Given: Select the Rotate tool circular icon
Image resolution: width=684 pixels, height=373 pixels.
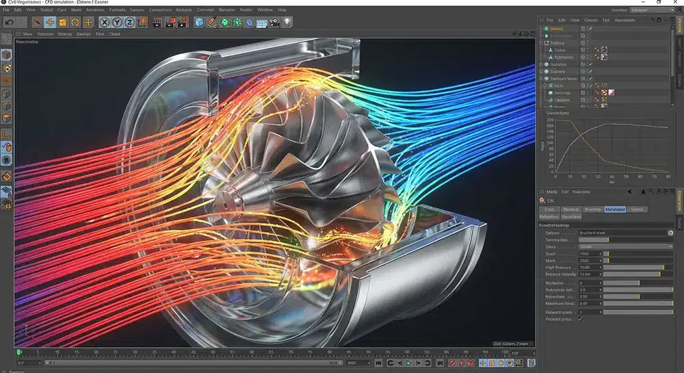Looking at the screenshot, I should coord(75,23).
